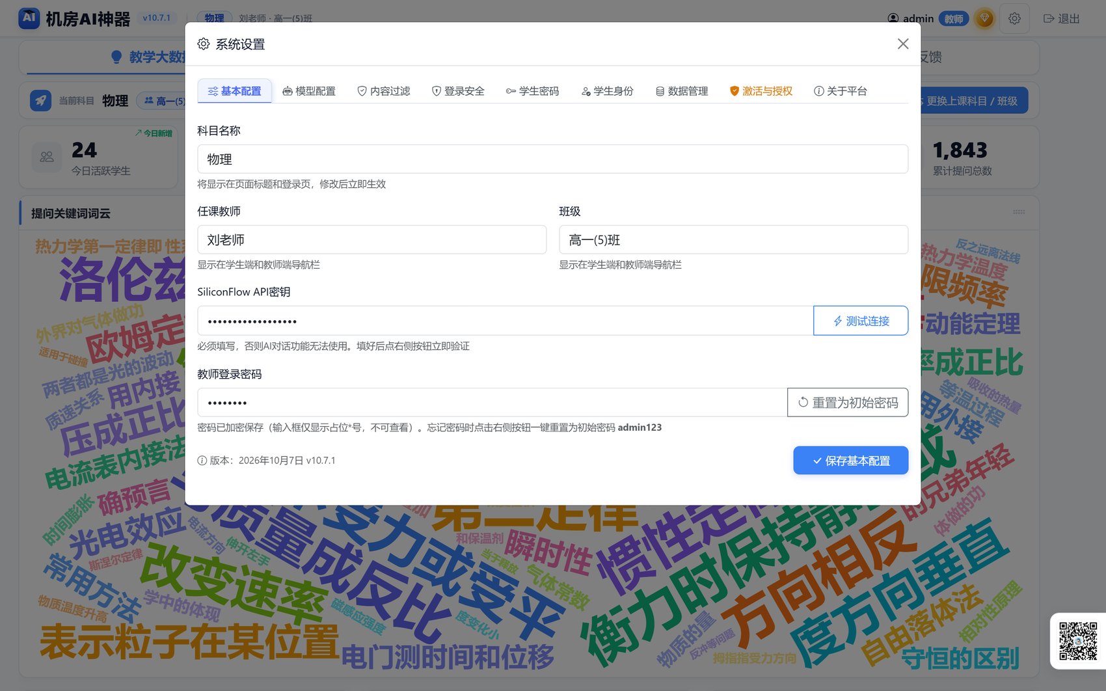1106x691 pixels.
Task: Open the 关于平台 tab
Action: click(x=841, y=91)
